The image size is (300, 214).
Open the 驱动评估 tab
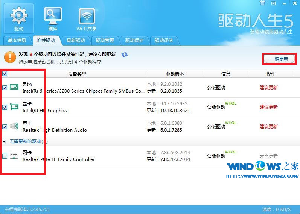[164, 41]
